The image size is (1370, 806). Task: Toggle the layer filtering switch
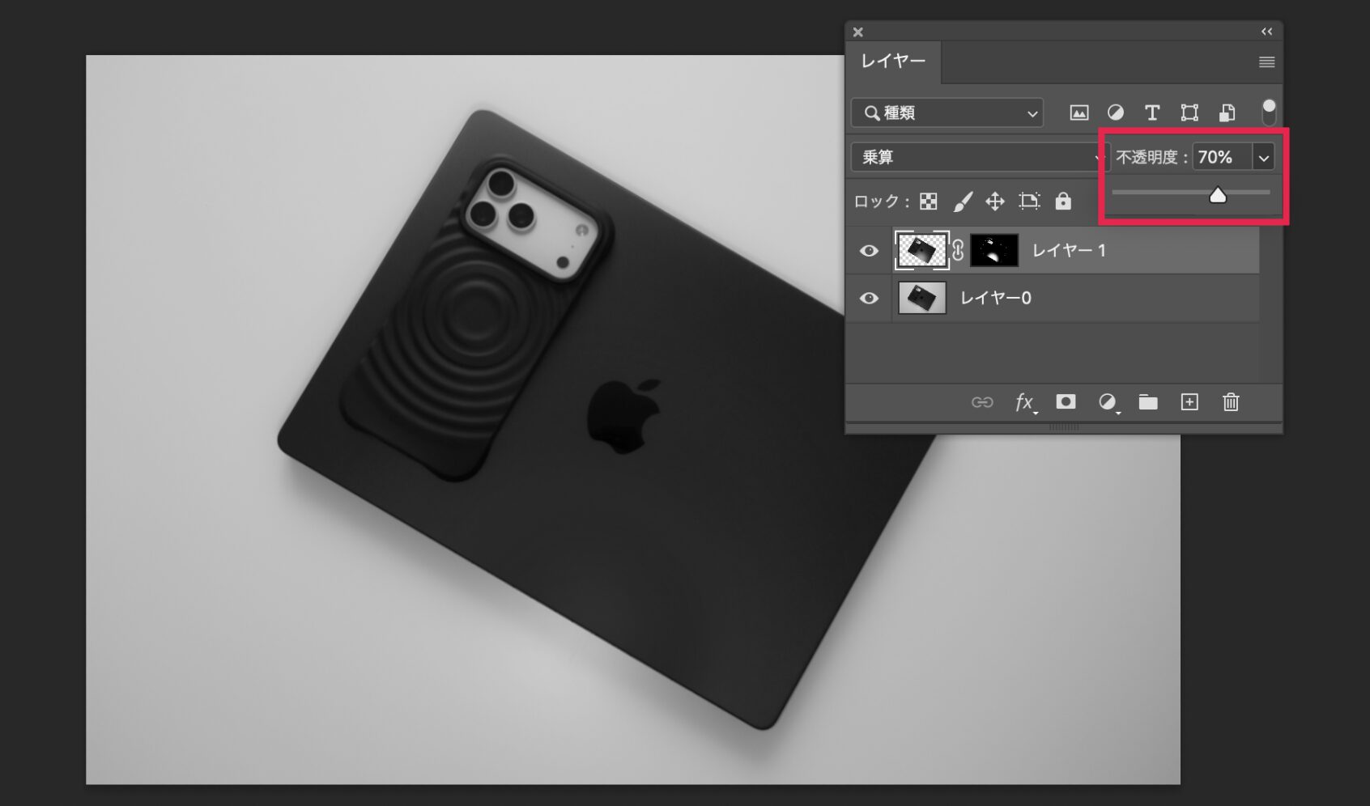1269,112
